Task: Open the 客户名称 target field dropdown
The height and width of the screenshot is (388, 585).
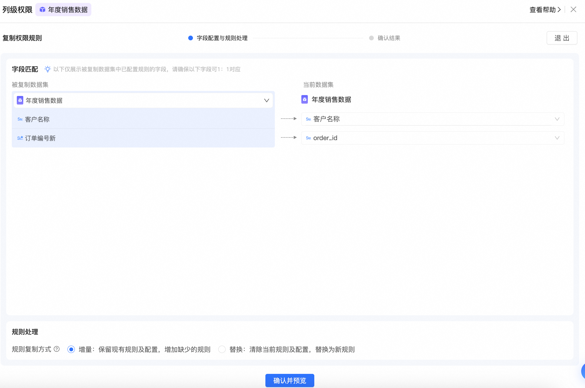Action: click(557, 119)
